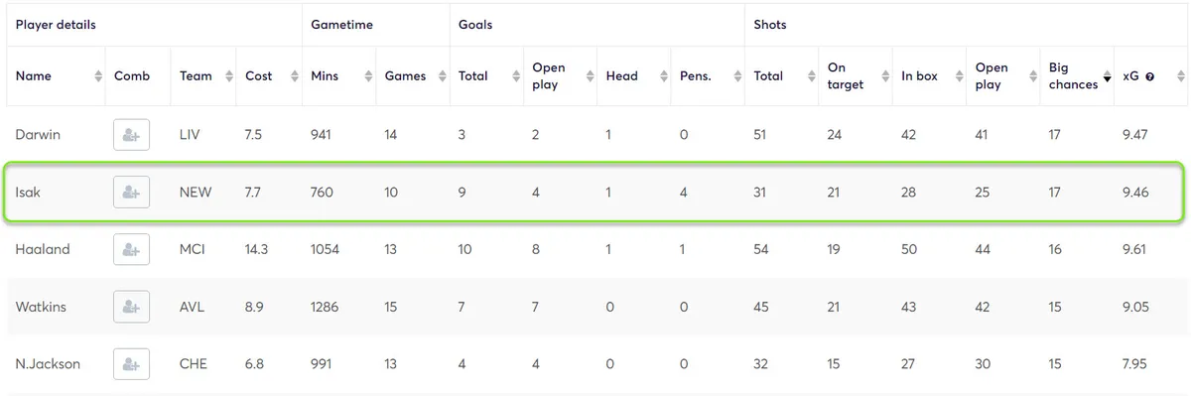Add Watkins to comparison with Comb icon
The height and width of the screenshot is (396, 1191).
point(131,307)
